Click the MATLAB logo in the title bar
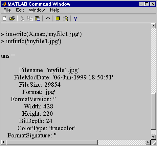Image resolution: width=157 pixels, height=146 pixels. click(4, 4)
